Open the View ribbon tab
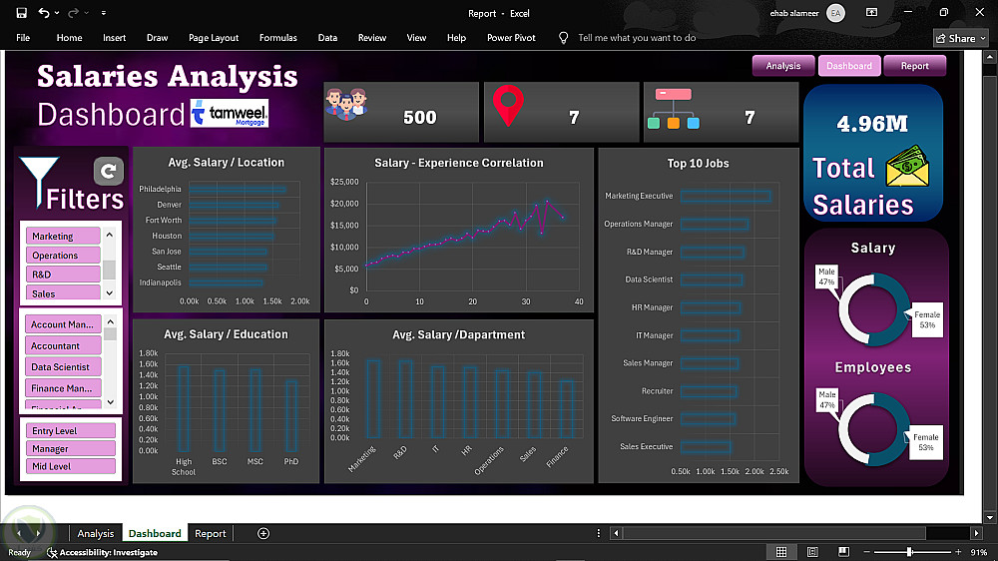The width and height of the screenshot is (998, 561). pyautogui.click(x=416, y=38)
